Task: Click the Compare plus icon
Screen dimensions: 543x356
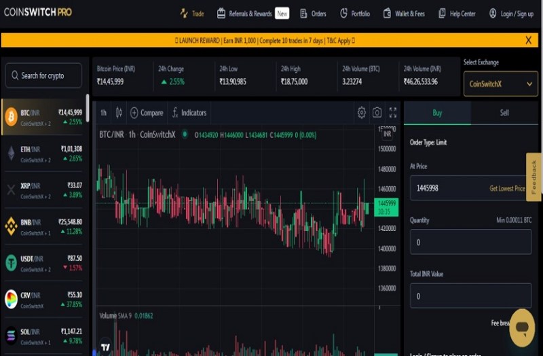Action: [134, 113]
